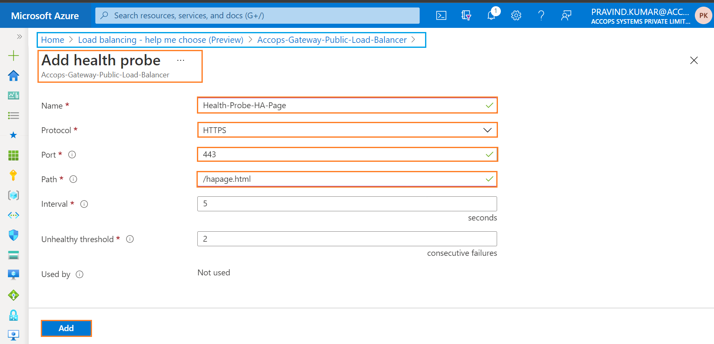
Task: Expand the left sidebar menu
Action: tap(19, 37)
